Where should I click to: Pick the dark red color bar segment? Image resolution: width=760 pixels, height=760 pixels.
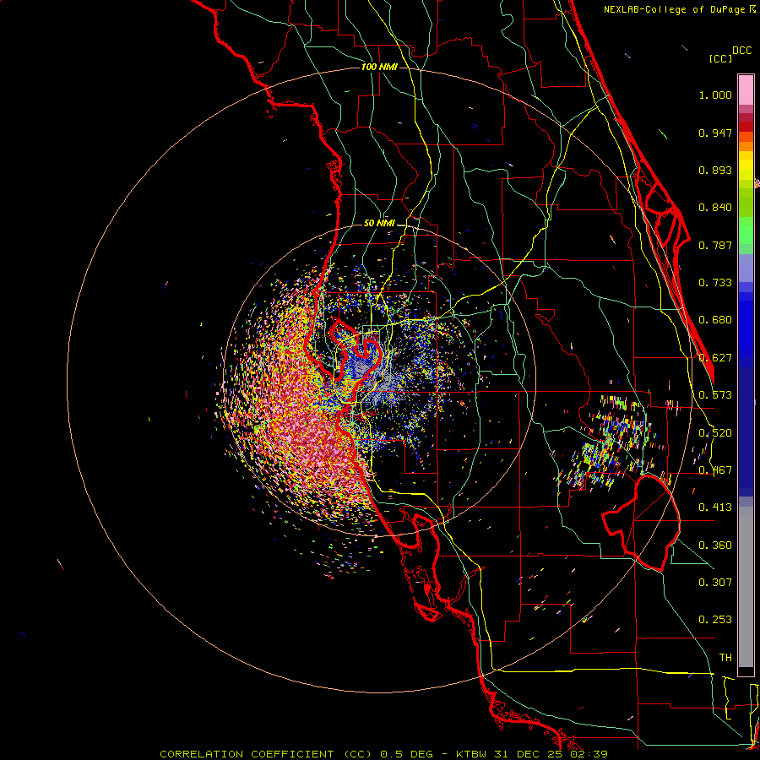pos(746,127)
